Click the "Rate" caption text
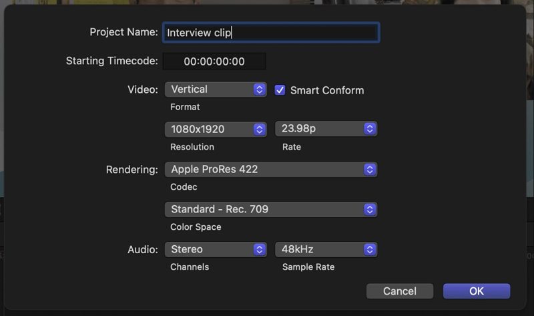This screenshot has width=534, height=316. click(x=292, y=147)
